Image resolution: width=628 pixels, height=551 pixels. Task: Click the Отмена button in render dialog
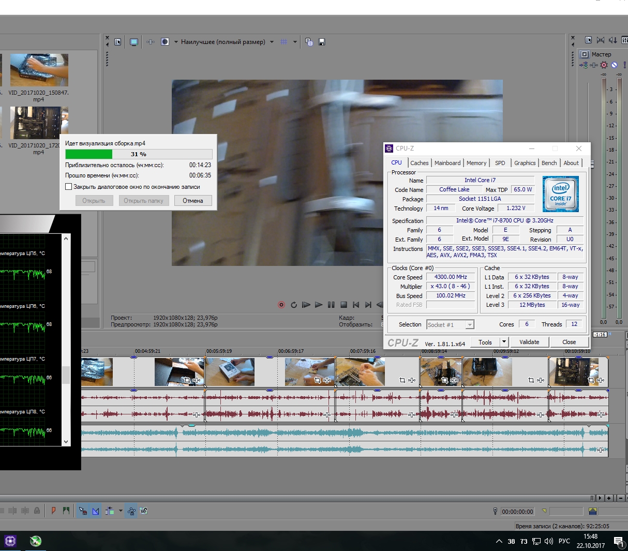coord(192,201)
